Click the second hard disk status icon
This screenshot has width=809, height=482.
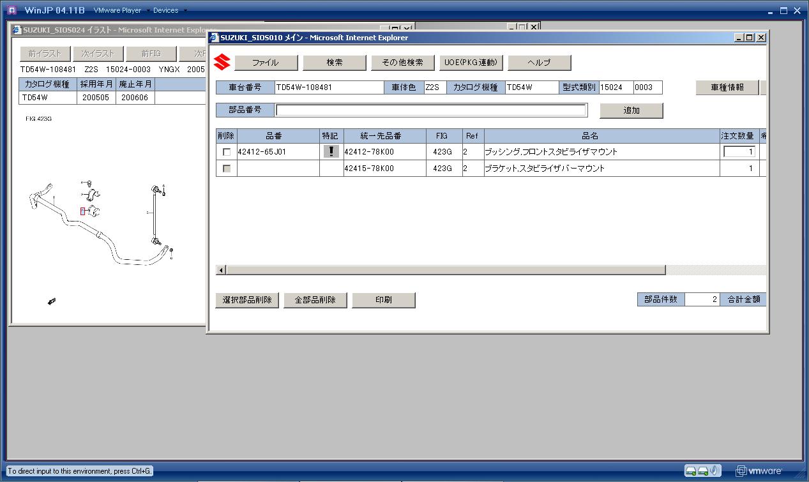703,471
